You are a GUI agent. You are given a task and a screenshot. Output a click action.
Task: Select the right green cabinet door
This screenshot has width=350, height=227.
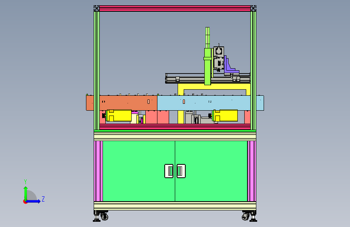(211, 171)
